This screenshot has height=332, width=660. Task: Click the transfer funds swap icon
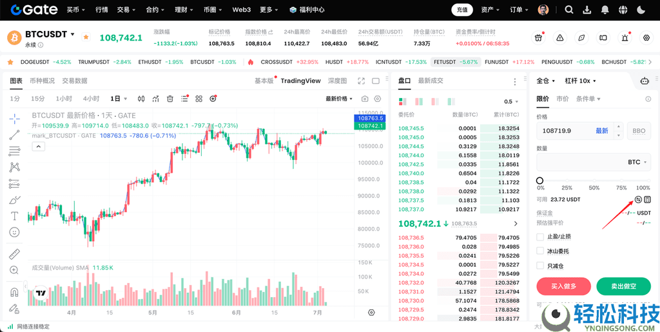point(638,199)
